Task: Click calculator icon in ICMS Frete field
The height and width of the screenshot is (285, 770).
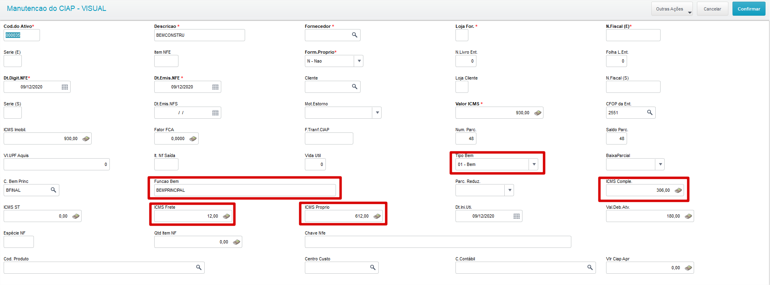Action: click(227, 216)
